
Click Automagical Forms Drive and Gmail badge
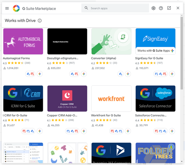pos(30,74)
